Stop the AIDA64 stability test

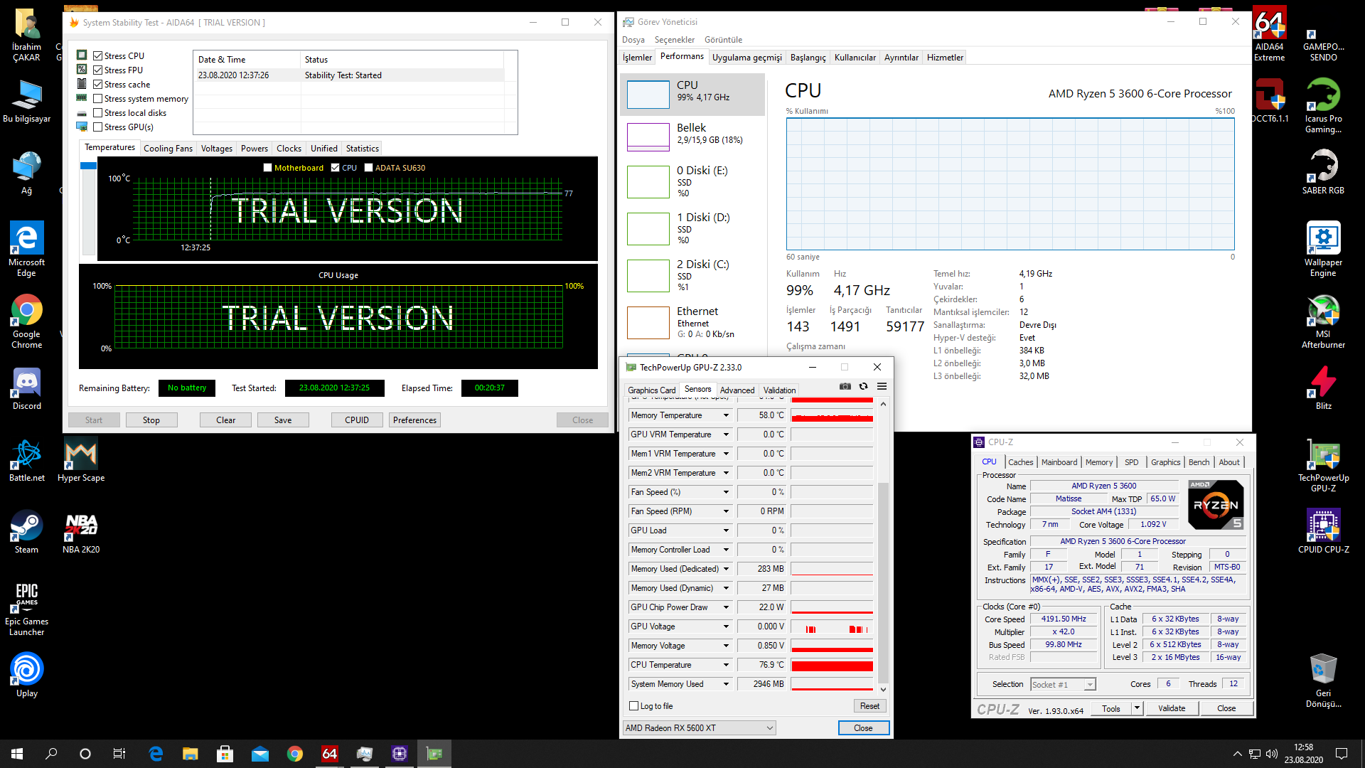tap(151, 420)
